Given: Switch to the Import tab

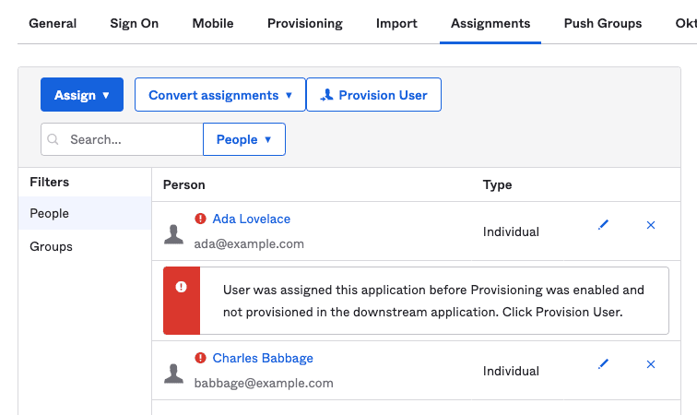Looking at the screenshot, I should tap(396, 23).
